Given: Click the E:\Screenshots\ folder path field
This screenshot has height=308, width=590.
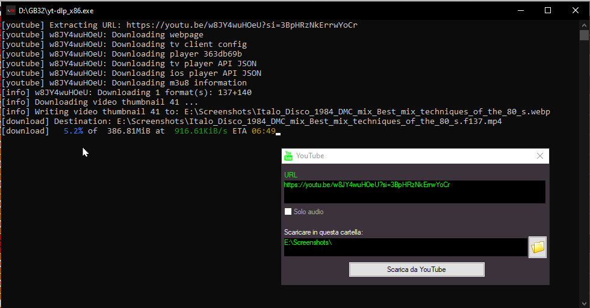Looking at the screenshot, I should tap(406, 247).
